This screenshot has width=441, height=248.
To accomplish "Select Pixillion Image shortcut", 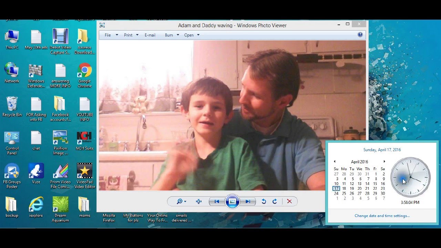I will (60, 143).
